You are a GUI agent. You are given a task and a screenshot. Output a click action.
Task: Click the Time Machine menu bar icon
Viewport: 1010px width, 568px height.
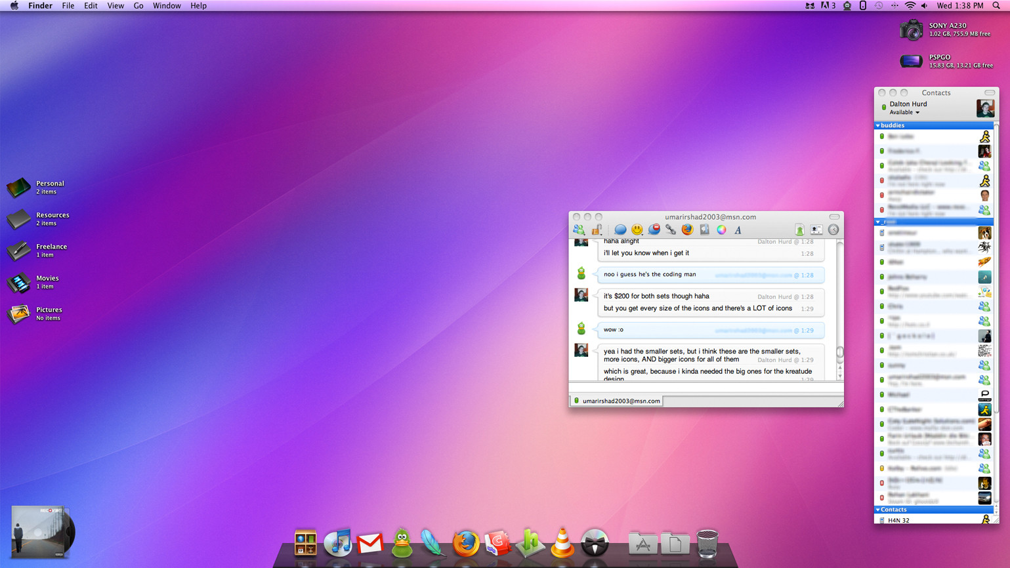click(879, 6)
